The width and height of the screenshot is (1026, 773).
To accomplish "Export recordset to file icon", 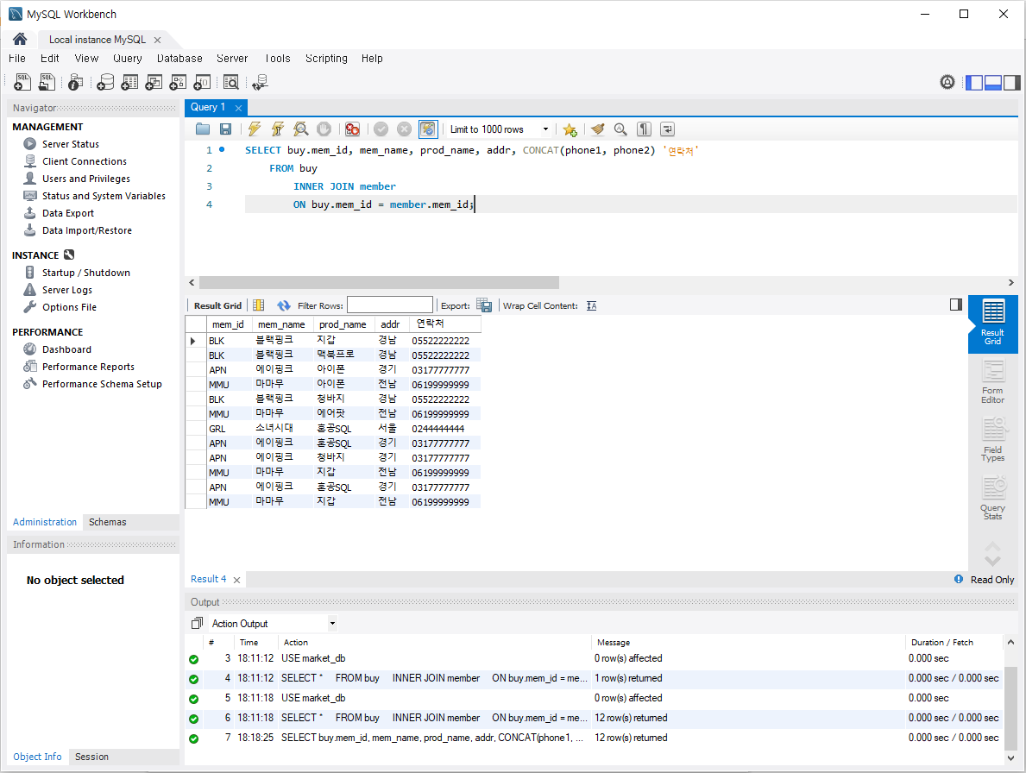I will pos(484,305).
